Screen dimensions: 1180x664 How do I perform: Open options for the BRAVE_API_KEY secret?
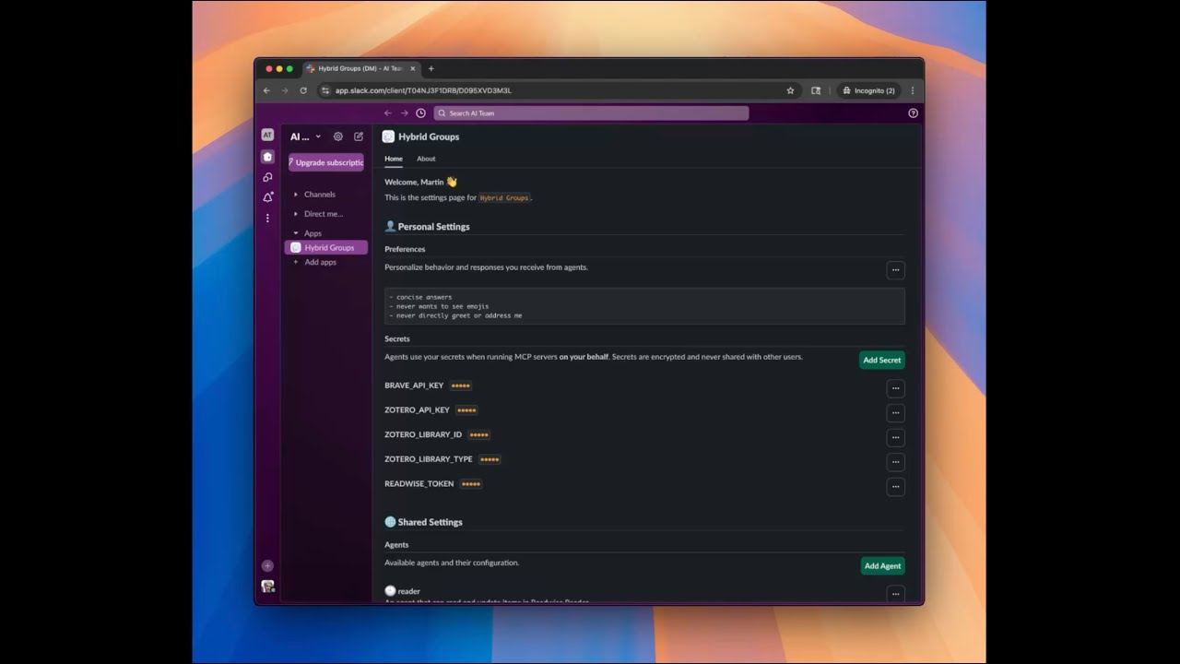(x=895, y=388)
